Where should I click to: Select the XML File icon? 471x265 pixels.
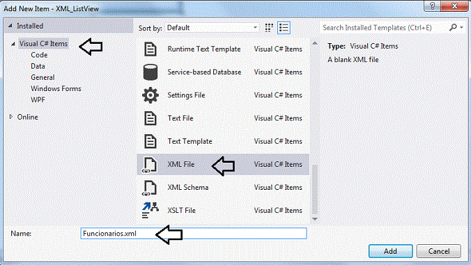click(149, 165)
